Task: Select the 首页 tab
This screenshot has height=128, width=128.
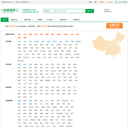Action: 5,20
